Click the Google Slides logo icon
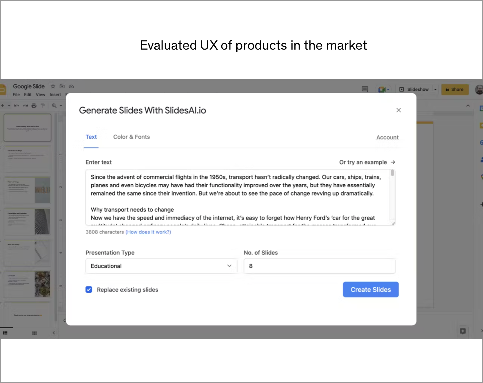The image size is (483, 383). [3, 89]
